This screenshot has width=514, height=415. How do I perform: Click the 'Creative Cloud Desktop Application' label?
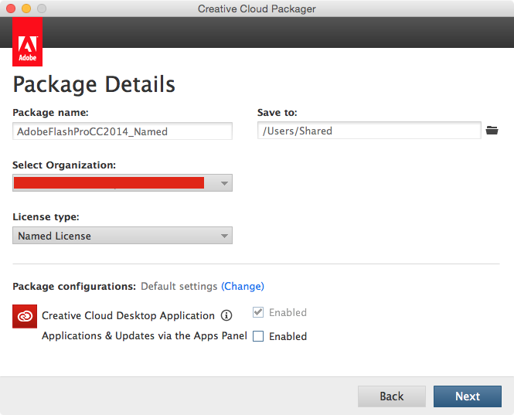tap(128, 315)
